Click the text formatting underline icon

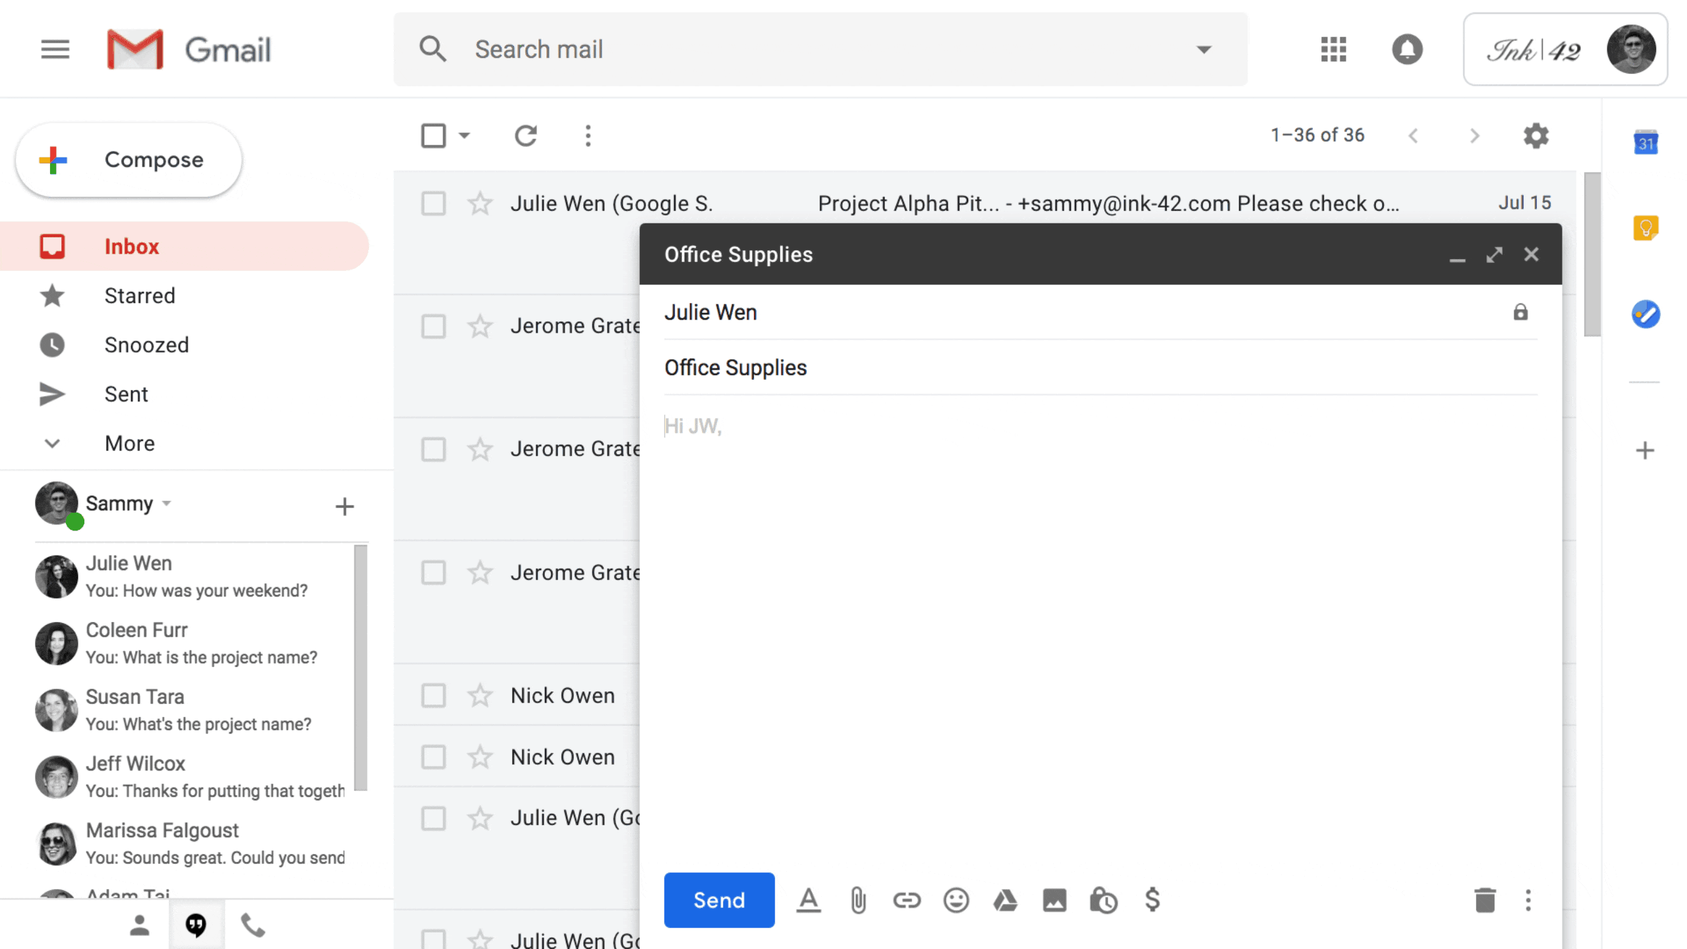click(809, 900)
